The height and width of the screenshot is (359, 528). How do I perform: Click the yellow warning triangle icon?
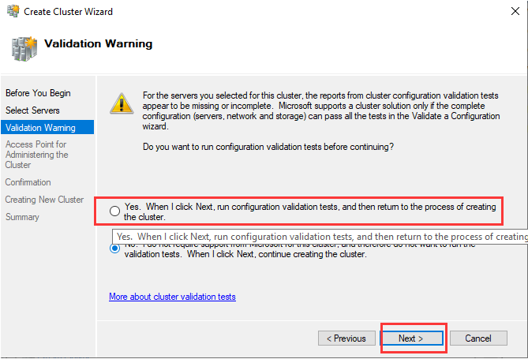tap(121, 103)
